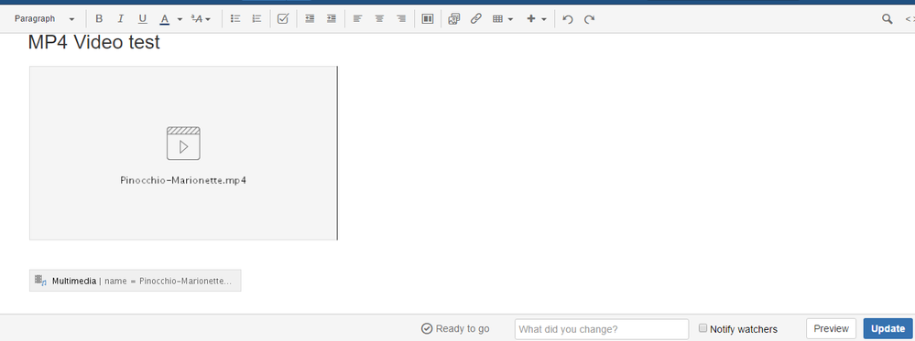Insert a task list checkbox
The image size is (915, 341).
(x=283, y=18)
